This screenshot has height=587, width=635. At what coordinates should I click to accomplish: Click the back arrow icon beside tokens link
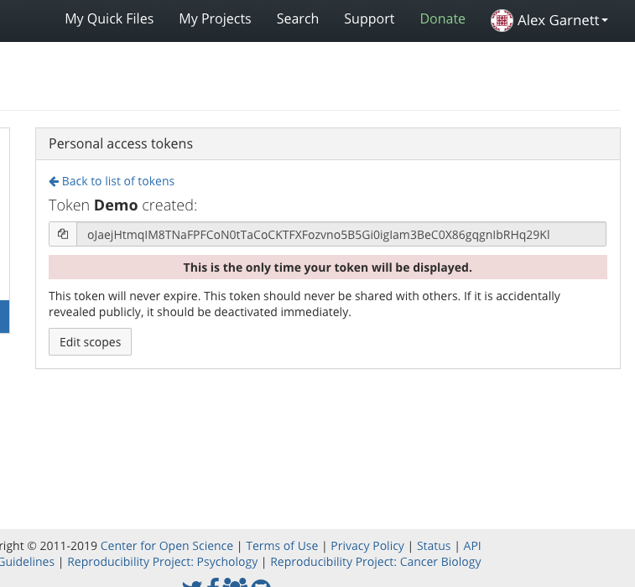54,181
